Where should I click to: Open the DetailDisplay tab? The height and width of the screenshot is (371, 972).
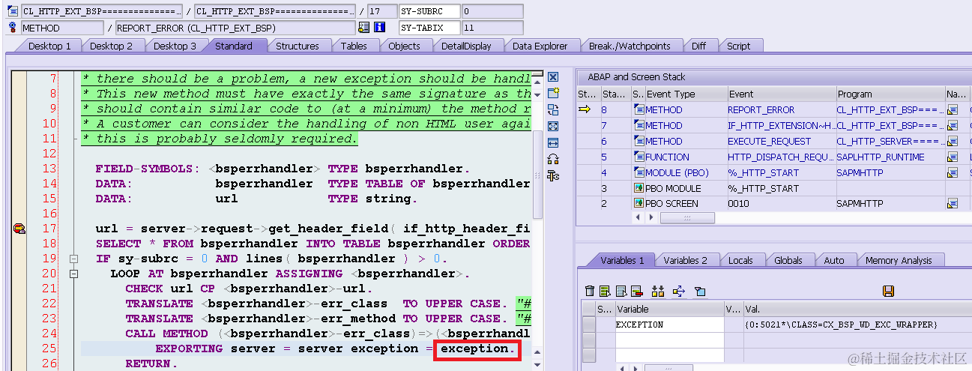click(x=466, y=46)
